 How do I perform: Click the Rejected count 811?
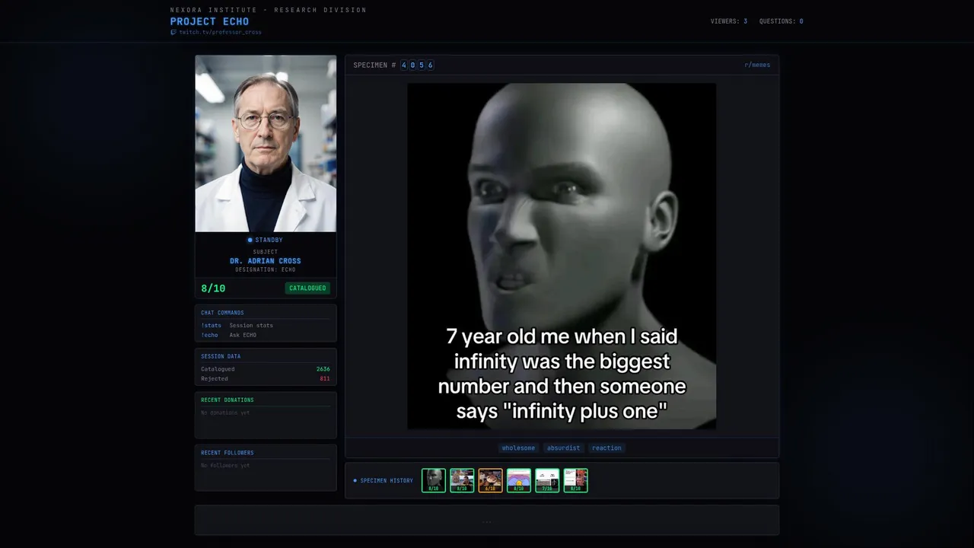325,378
